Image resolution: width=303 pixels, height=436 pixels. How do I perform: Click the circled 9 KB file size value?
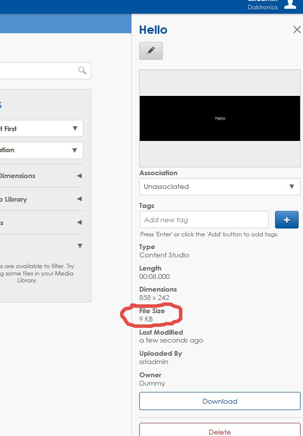146,319
